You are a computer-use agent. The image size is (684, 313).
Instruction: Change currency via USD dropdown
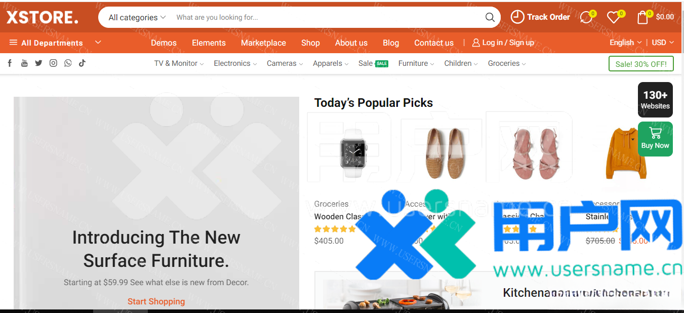click(662, 43)
